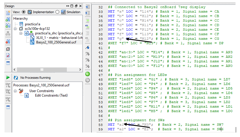The height and width of the screenshot is (137, 240).
Task: Click the Hierarchy horizontal scrollbar thumb
Action: pos(42,70)
